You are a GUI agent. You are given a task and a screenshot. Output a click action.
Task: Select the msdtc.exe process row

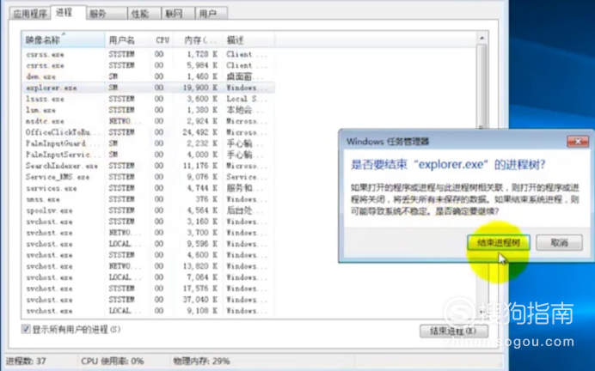coord(148,121)
